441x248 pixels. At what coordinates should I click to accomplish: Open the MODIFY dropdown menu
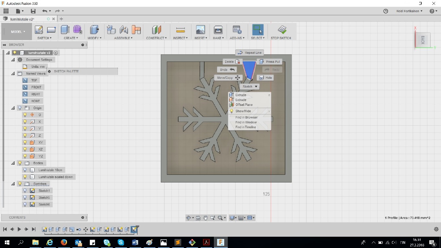coord(94,38)
